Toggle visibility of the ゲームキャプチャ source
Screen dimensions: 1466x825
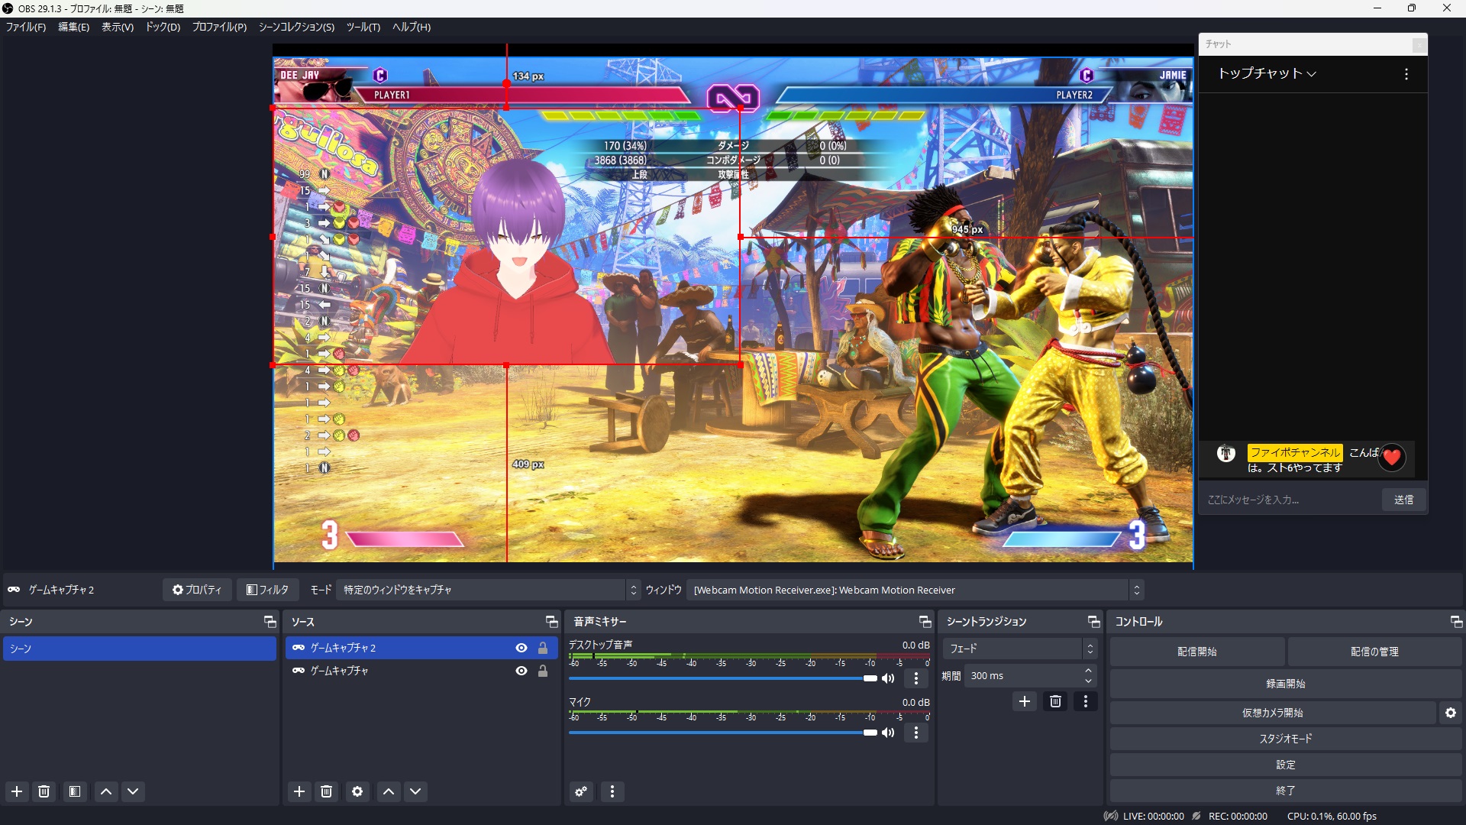tap(521, 671)
